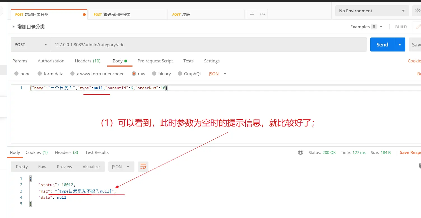This screenshot has height=218, width=421.
Task: Select the raw body type
Action: tap(134, 74)
